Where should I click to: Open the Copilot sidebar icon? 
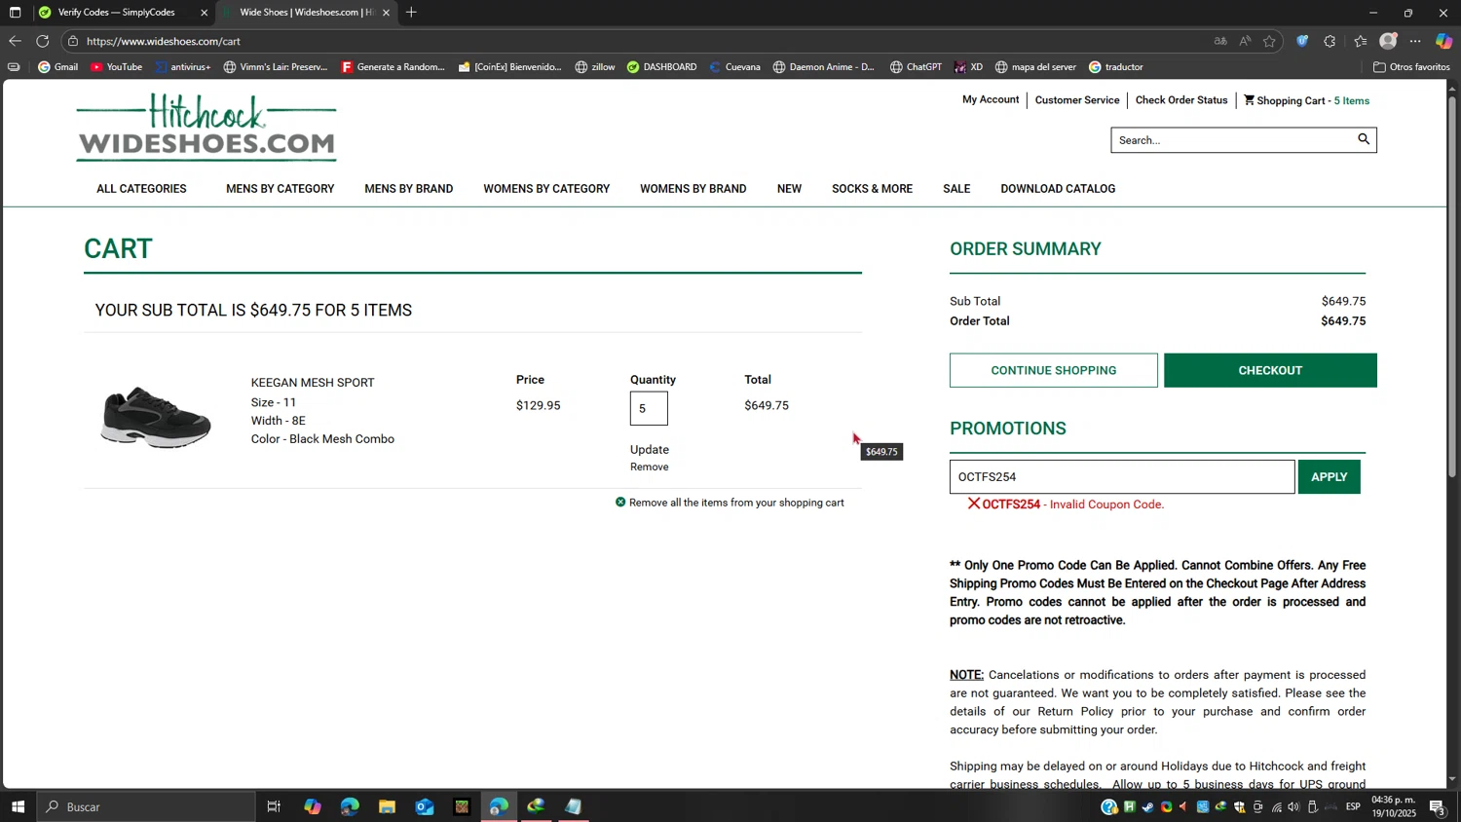(x=1443, y=41)
